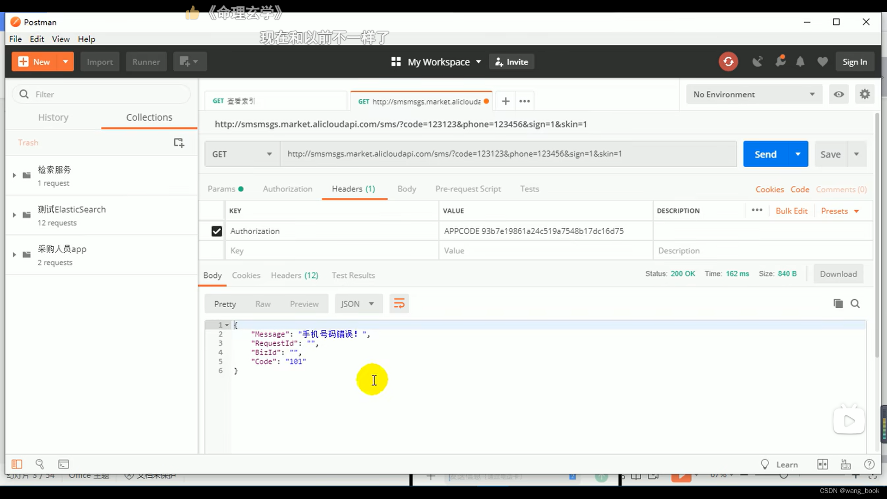This screenshot has height=499, width=887.
Task: Open the settings wrench icon
Action: point(780,61)
